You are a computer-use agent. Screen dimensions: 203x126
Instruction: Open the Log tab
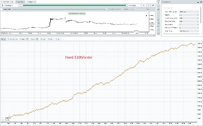[x=58, y=39]
